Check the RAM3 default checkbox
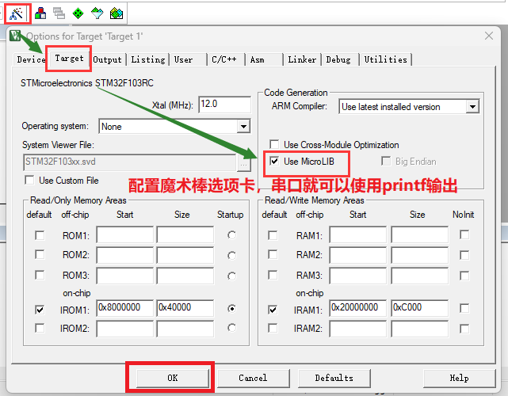 [273, 276]
